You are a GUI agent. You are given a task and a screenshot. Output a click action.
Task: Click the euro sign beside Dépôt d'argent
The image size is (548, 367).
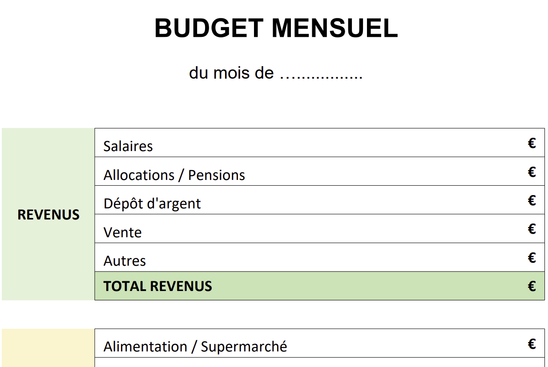tap(532, 200)
